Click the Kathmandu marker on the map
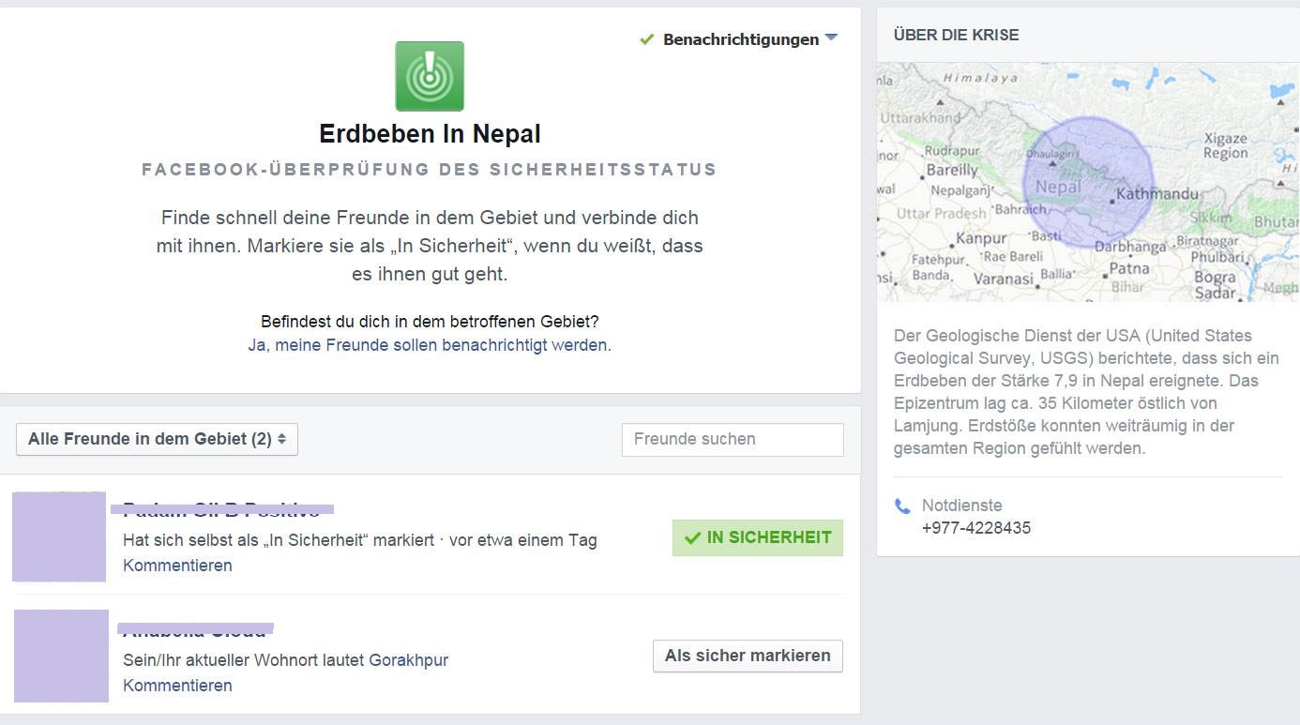 (1112, 200)
